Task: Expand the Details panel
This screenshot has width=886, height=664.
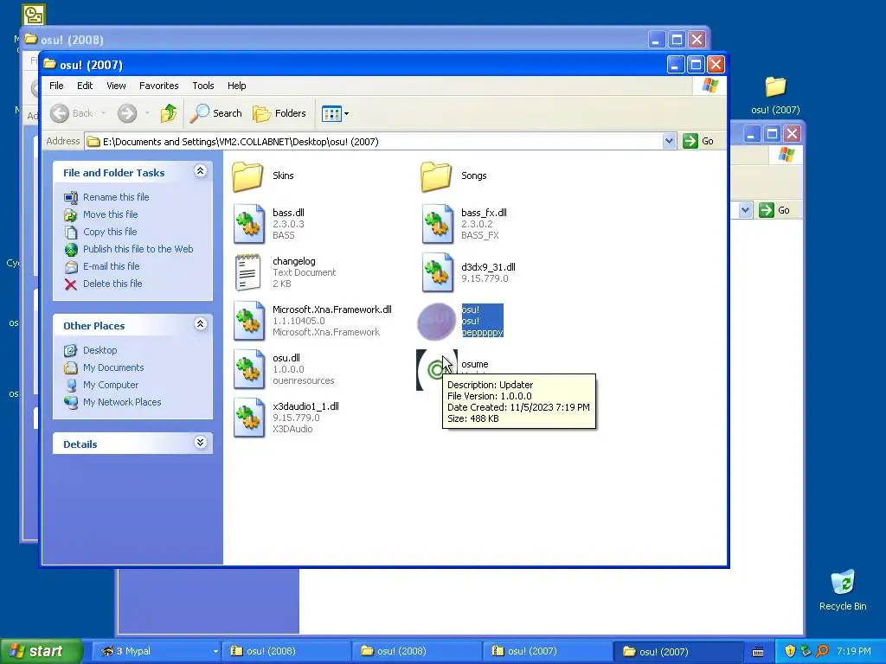Action: point(200,442)
